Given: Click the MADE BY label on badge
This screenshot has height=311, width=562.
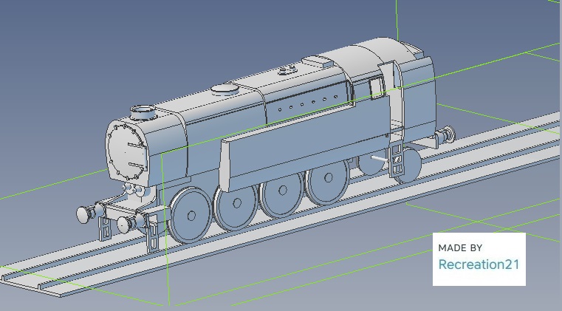Looking at the screenshot, I should point(459,247).
